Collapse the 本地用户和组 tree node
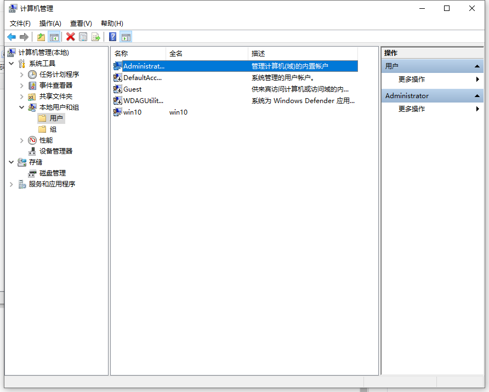Viewport: 489px width, 392px height. (22, 107)
